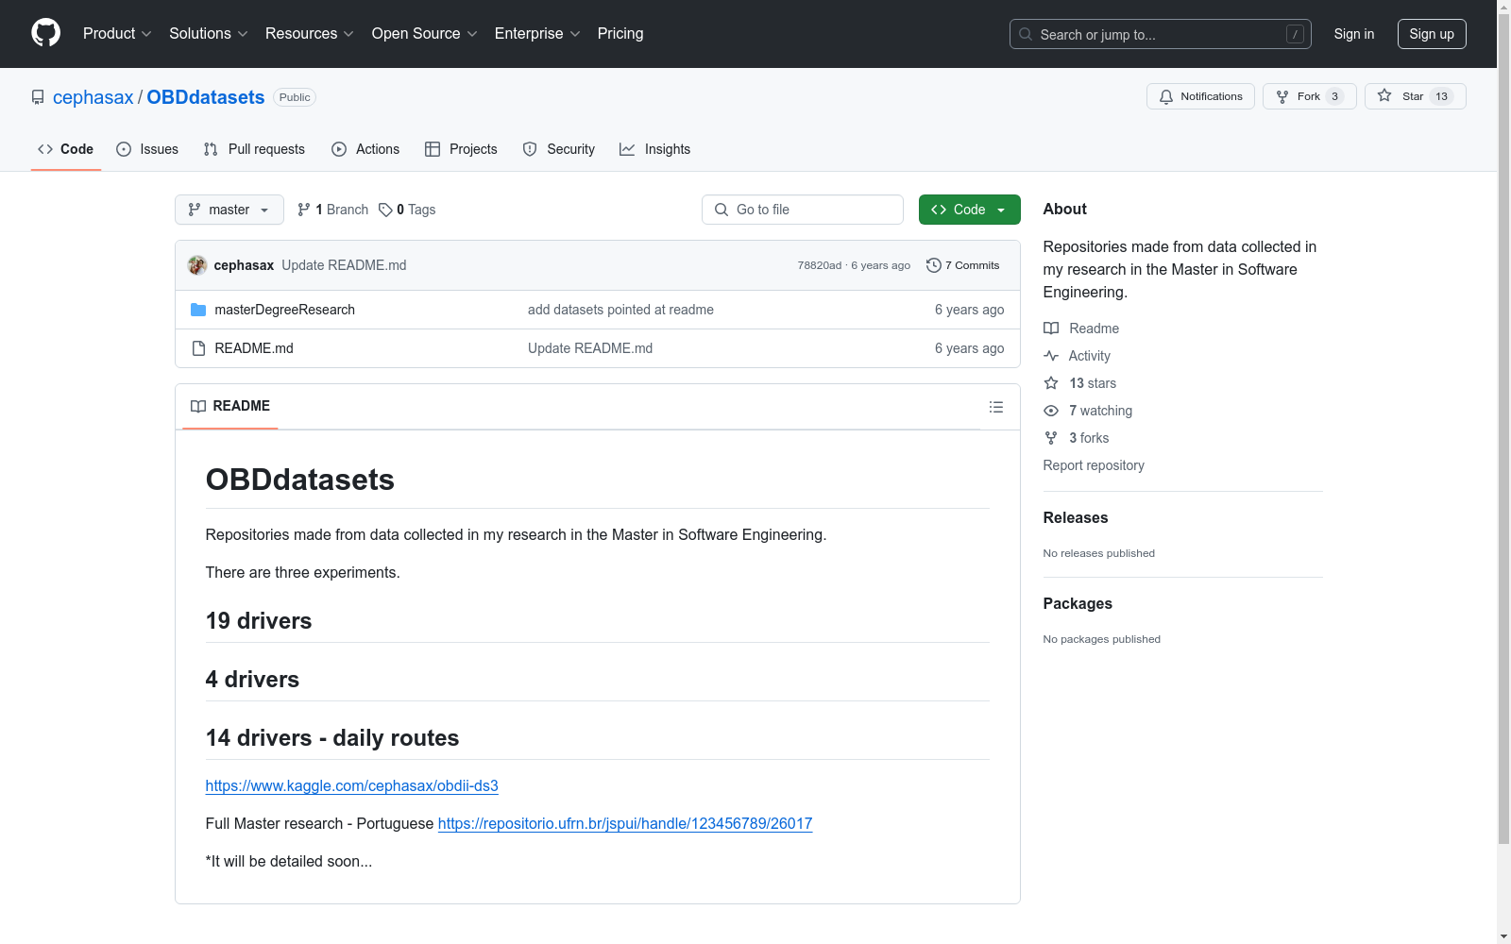The image size is (1511, 944).
Task: Expand the Resources menu
Action: pyautogui.click(x=310, y=33)
